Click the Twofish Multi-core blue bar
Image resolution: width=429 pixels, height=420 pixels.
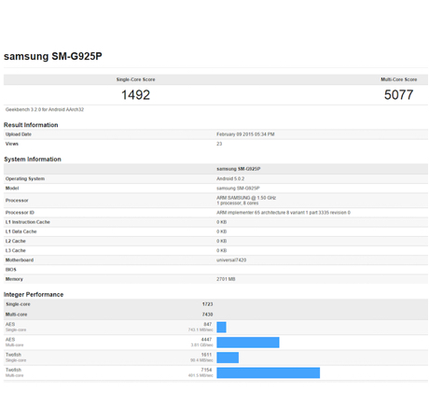pos(269,373)
